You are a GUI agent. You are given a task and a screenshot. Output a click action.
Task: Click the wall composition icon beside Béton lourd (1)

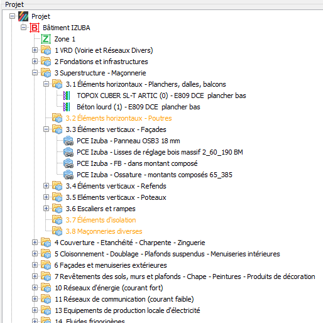click(x=67, y=107)
